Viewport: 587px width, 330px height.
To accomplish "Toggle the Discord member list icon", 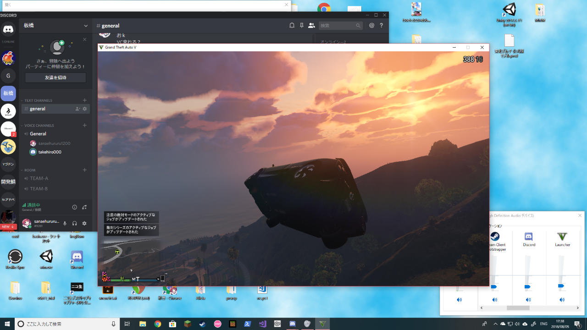I will tap(311, 26).
